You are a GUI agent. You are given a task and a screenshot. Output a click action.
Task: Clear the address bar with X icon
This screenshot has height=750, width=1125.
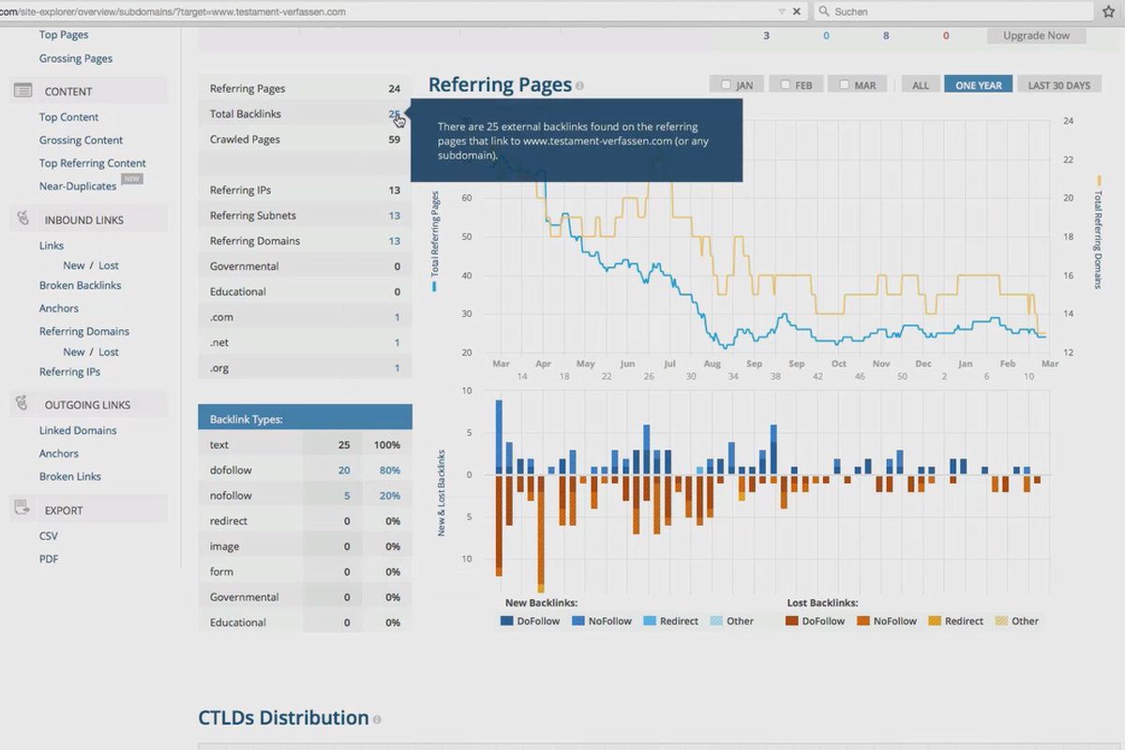[797, 11]
